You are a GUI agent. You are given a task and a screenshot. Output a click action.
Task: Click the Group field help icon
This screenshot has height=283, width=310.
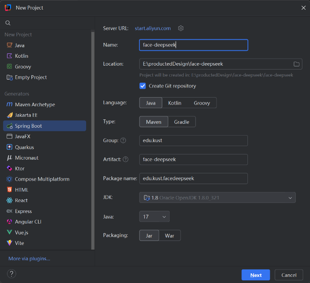point(123,140)
